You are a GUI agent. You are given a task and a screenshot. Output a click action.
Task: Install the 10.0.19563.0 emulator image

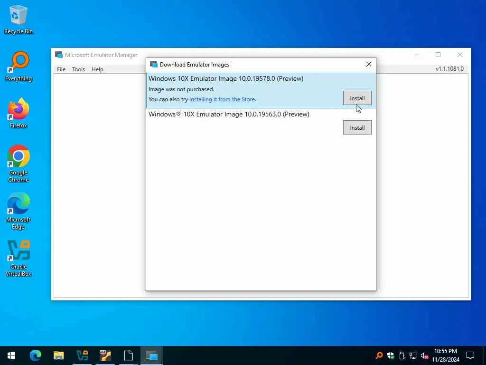coord(357,127)
